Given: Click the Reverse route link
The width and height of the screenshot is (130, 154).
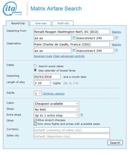Looking at the screenshot, I should click(43, 56).
